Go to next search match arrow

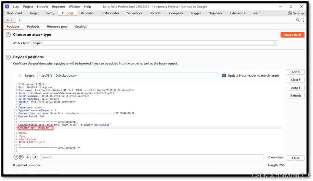35,157
